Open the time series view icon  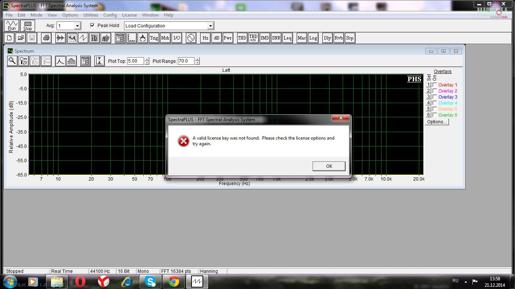pyautogui.click(x=60, y=38)
